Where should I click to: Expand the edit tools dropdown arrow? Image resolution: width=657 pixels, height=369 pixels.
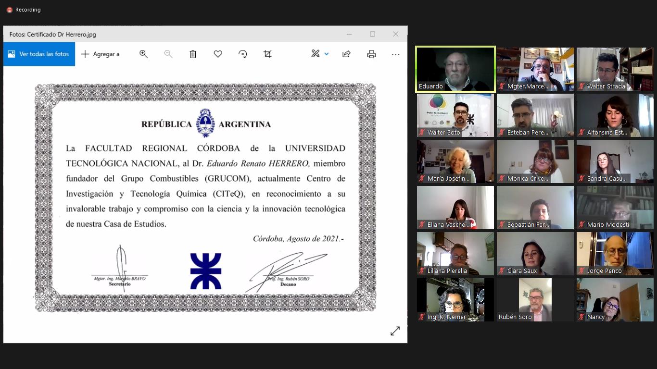pos(327,54)
